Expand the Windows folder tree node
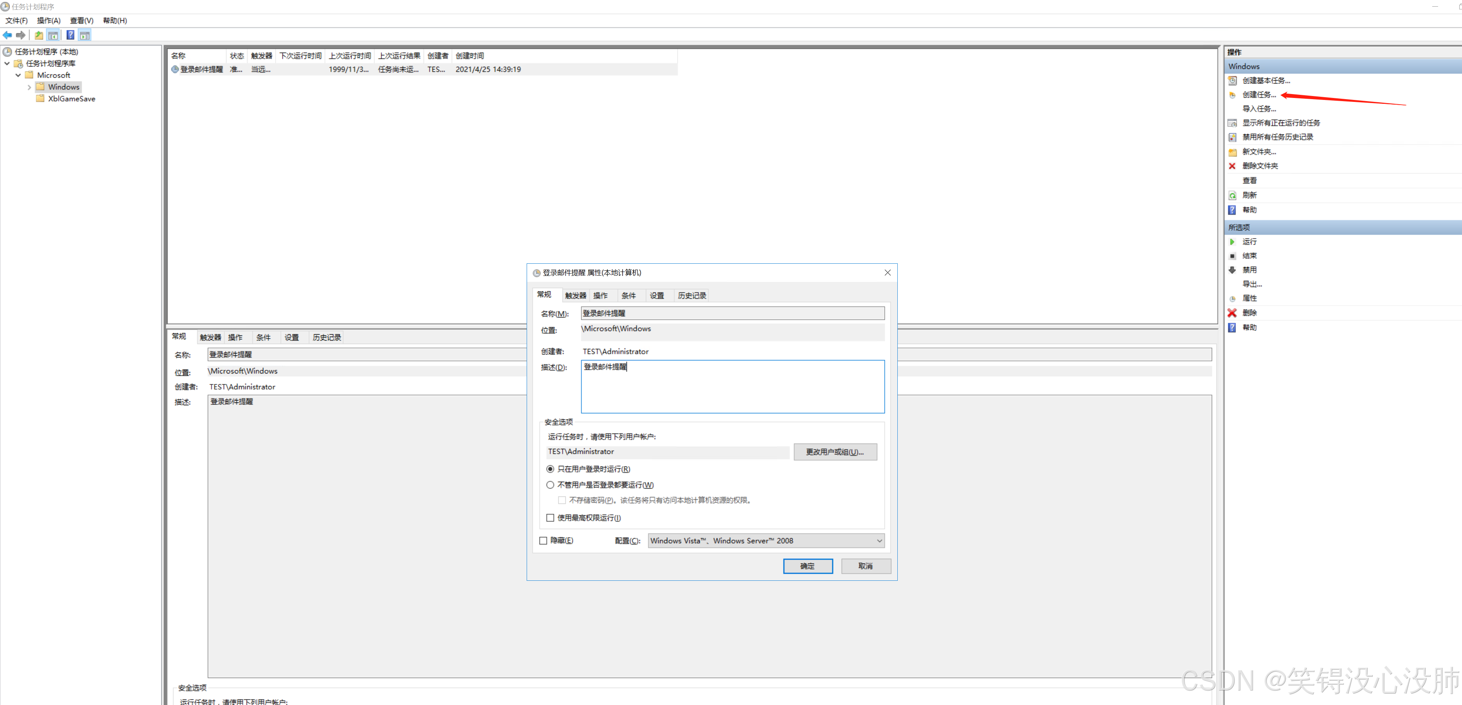Viewport: 1462px width, 705px height. pyautogui.click(x=29, y=87)
